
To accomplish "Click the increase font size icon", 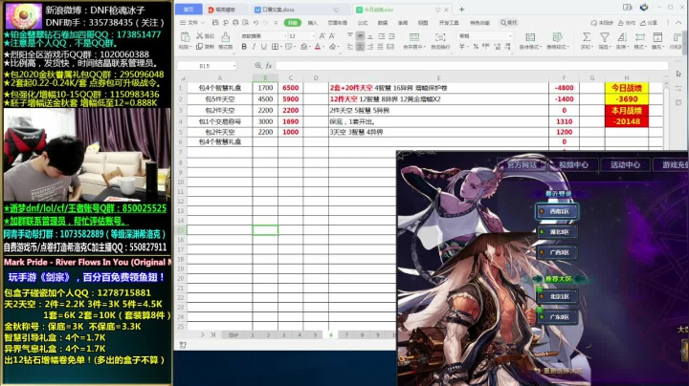I will pyautogui.click(x=322, y=36).
